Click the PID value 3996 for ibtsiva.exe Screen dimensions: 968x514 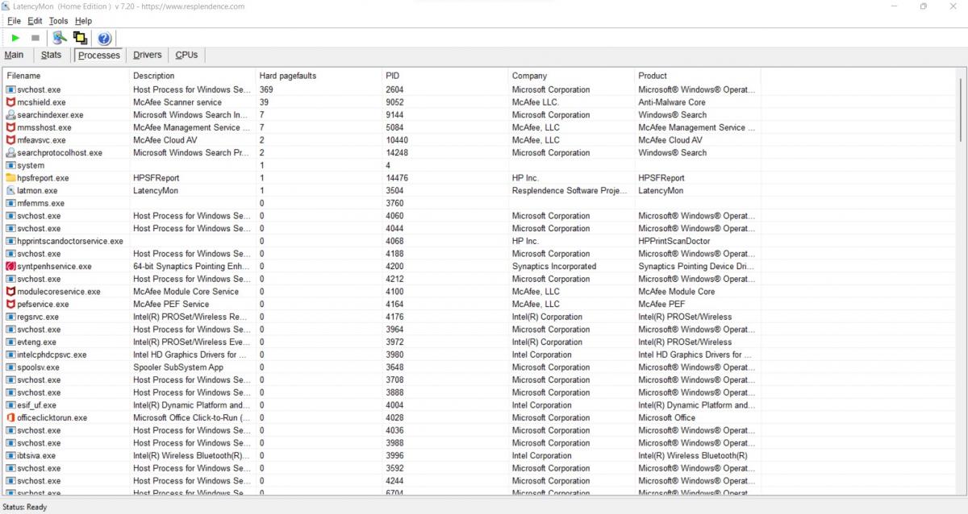click(394, 456)
